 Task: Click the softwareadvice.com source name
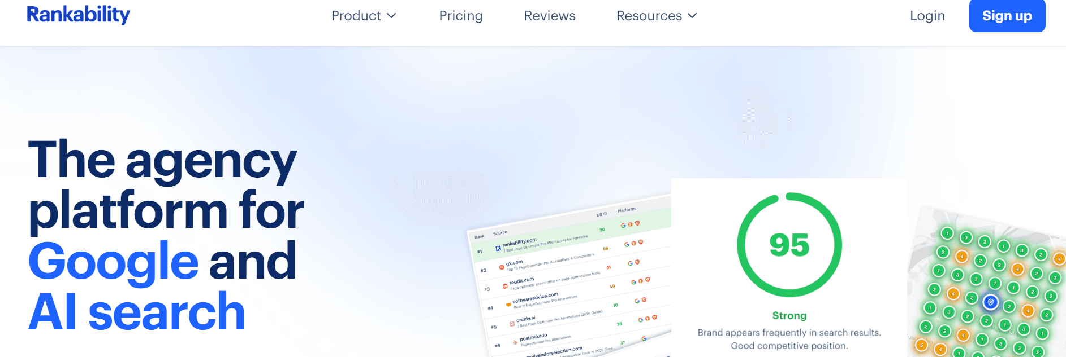coord(535,297)
